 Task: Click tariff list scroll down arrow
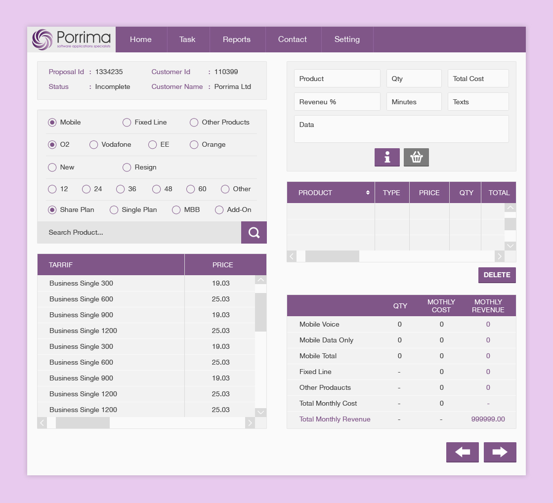point(260,413)
